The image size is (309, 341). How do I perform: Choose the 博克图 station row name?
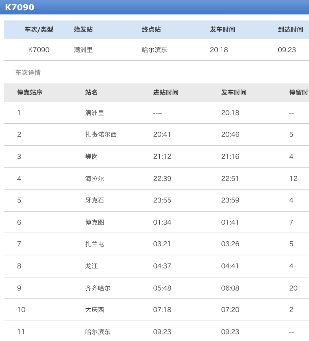[94, 222]
